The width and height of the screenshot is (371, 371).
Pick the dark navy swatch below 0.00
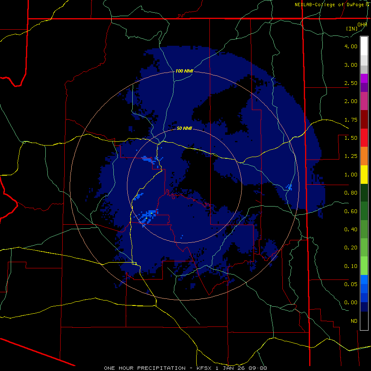point(364,307)
